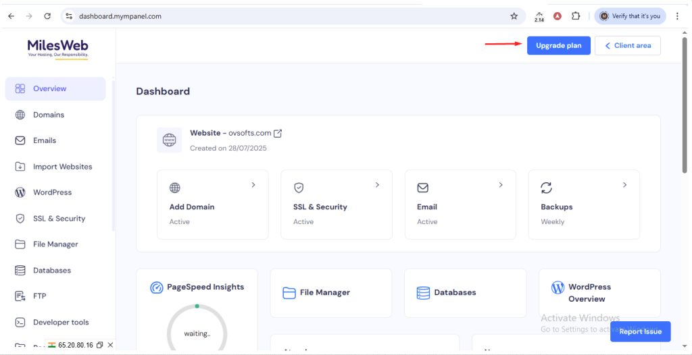Click the shield icon in the SSL & Security card
The width and height of the screenshot is (692, 355).
[299, 188]
